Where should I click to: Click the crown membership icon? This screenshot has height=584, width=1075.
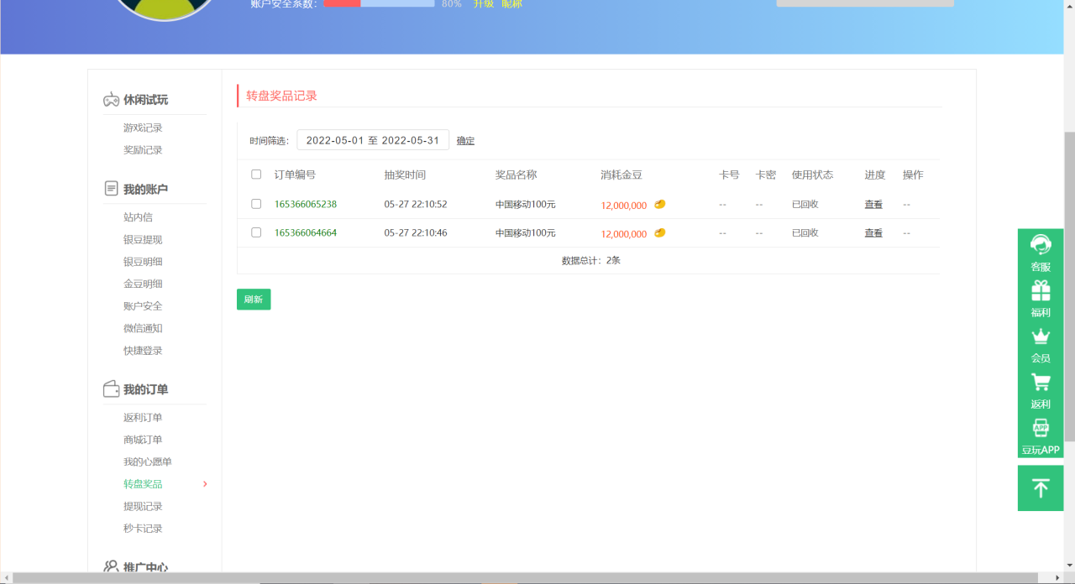1041,336
